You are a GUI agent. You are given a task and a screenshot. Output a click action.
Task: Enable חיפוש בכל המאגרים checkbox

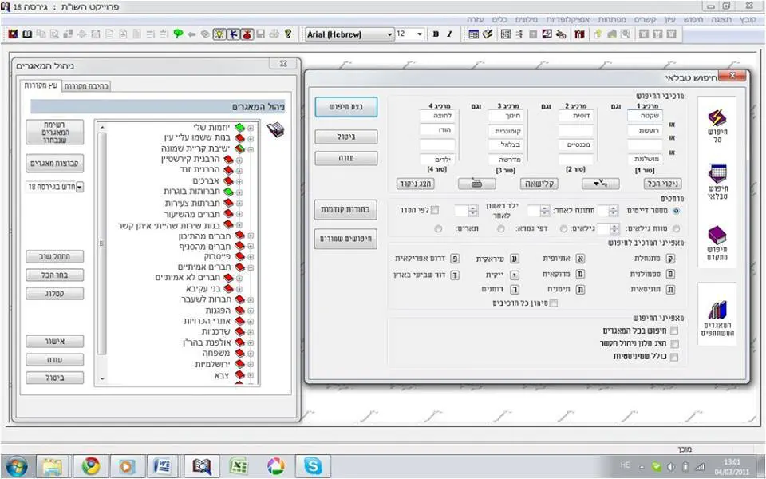674,331
